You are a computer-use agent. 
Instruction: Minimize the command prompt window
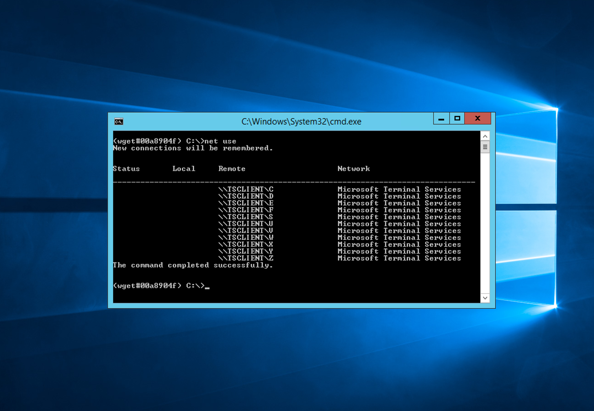click(x=441, y=118)
